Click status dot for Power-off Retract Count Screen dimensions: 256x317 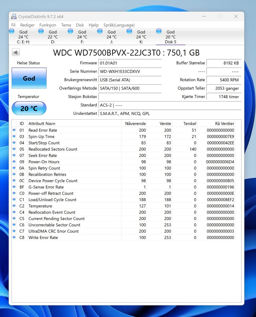(14, 193)
